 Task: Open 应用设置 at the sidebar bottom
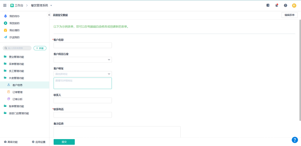click(x=39, y=142)
